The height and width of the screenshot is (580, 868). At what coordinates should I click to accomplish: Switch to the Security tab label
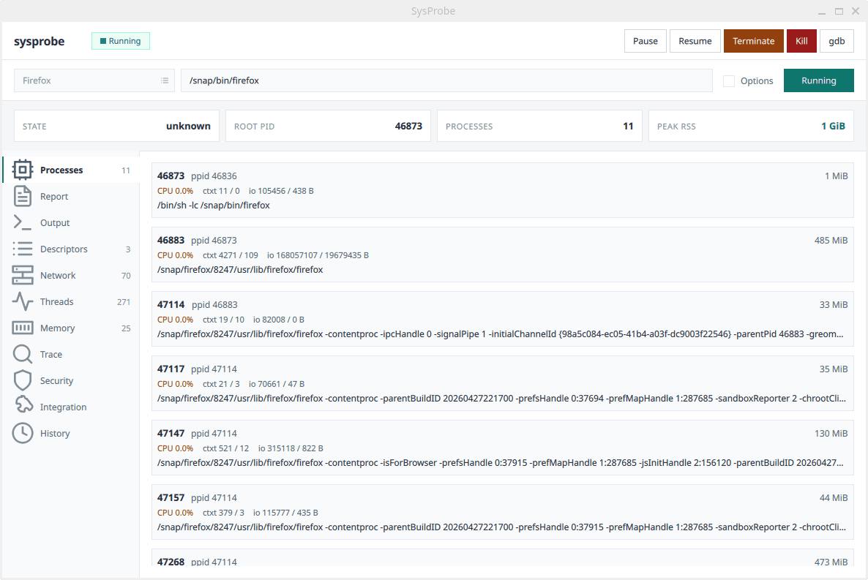56,381
